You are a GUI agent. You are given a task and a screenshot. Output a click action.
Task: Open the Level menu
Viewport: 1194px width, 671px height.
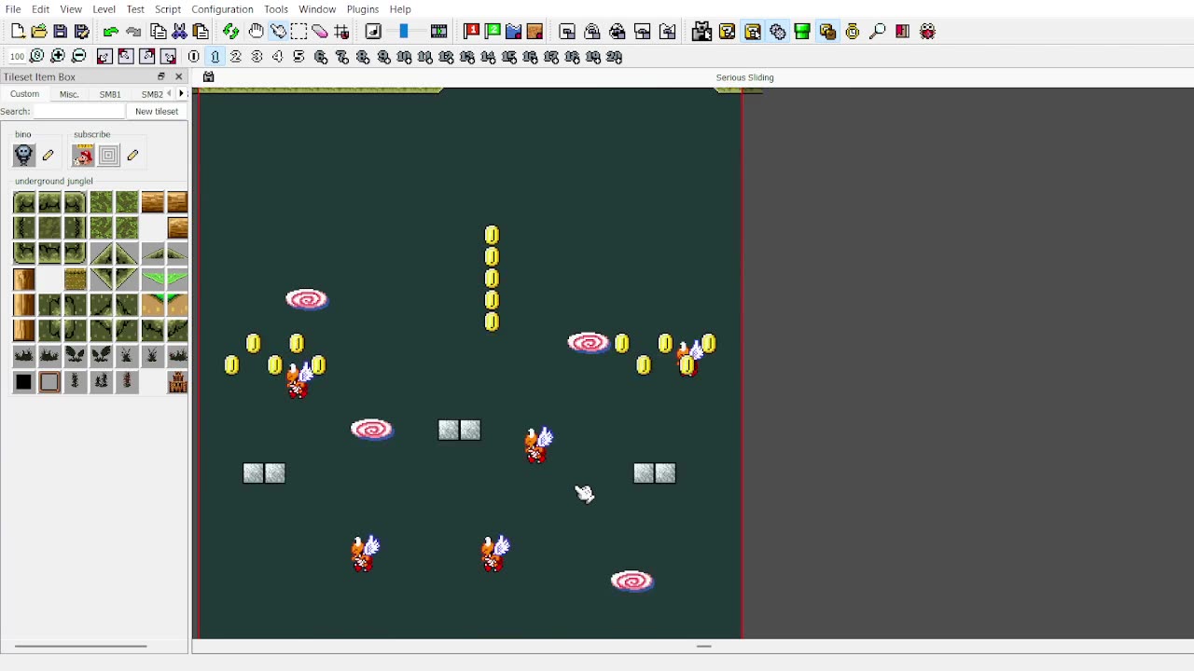(104, 9)
